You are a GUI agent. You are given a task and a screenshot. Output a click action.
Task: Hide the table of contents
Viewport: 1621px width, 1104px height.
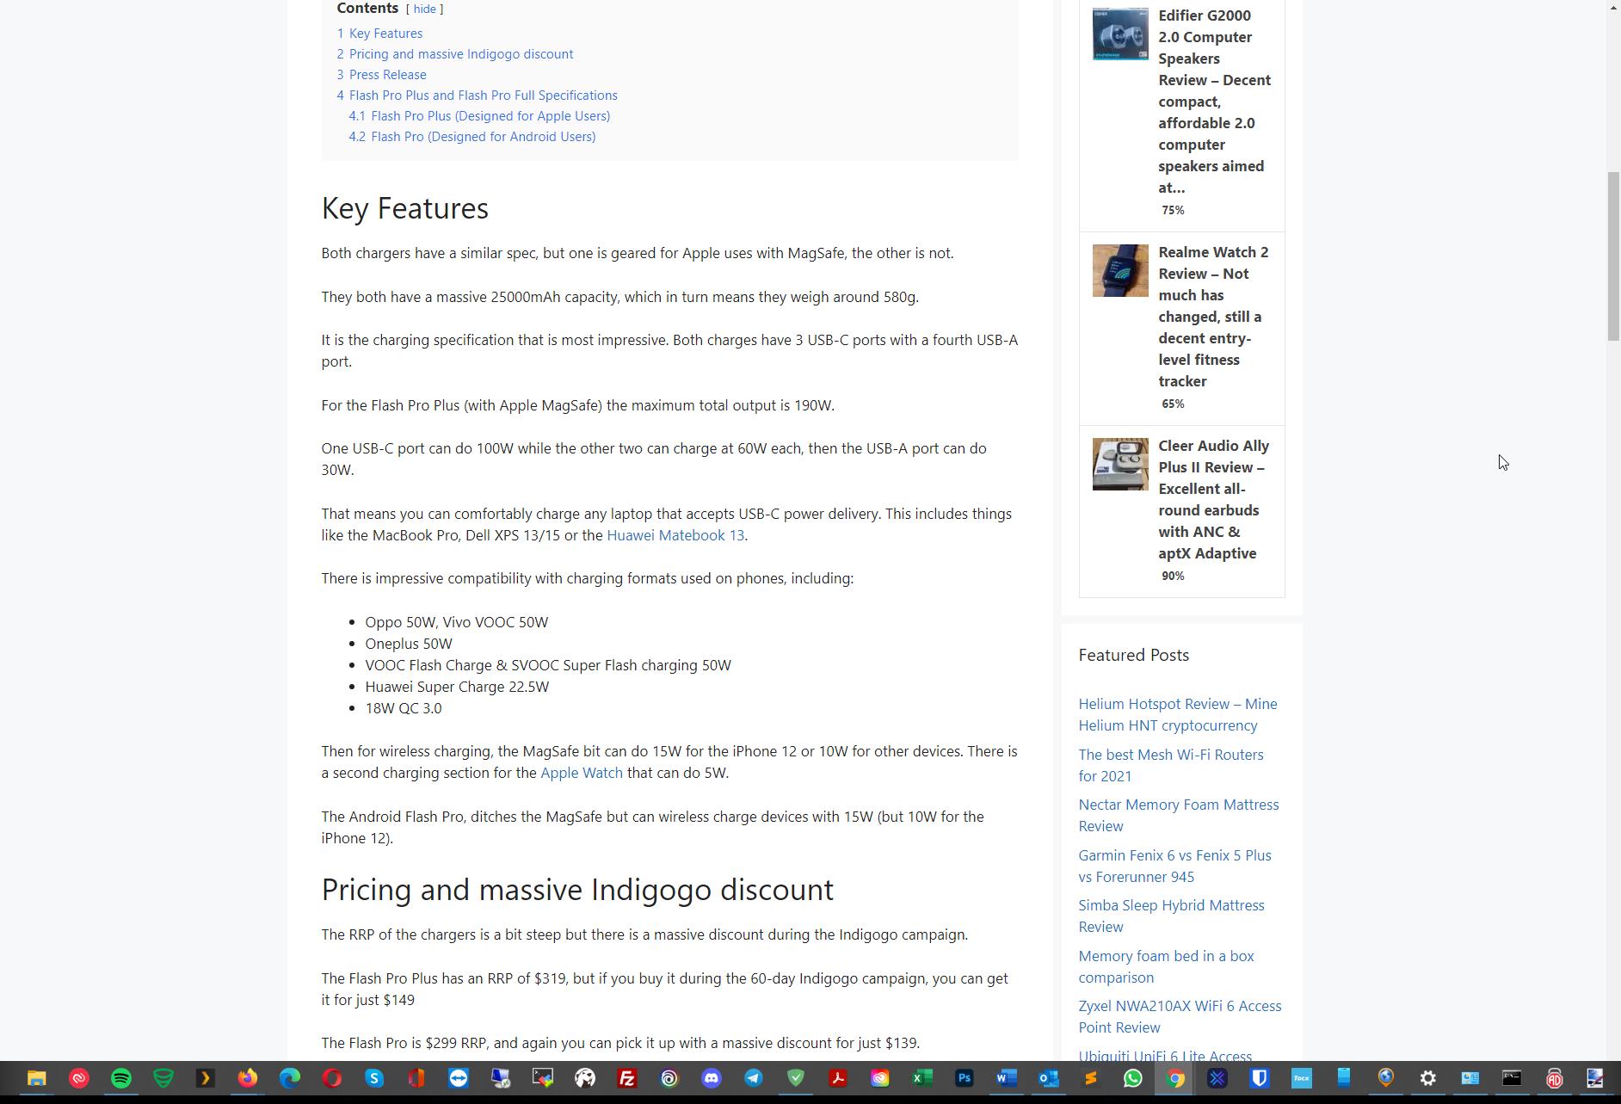424,9
